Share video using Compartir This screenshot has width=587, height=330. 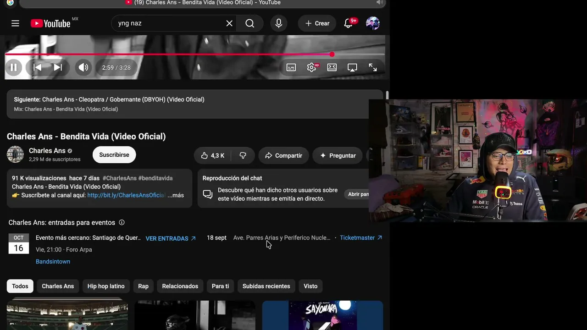pos(283,155)
